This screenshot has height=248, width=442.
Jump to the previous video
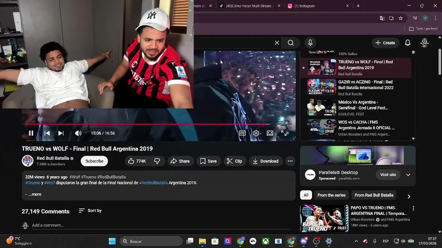tap(47, 133)
